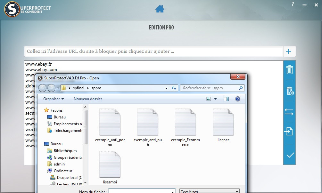Expand the Nom du fichier dropdown arrow
322x193 pixels.
[x=173, y=192]
